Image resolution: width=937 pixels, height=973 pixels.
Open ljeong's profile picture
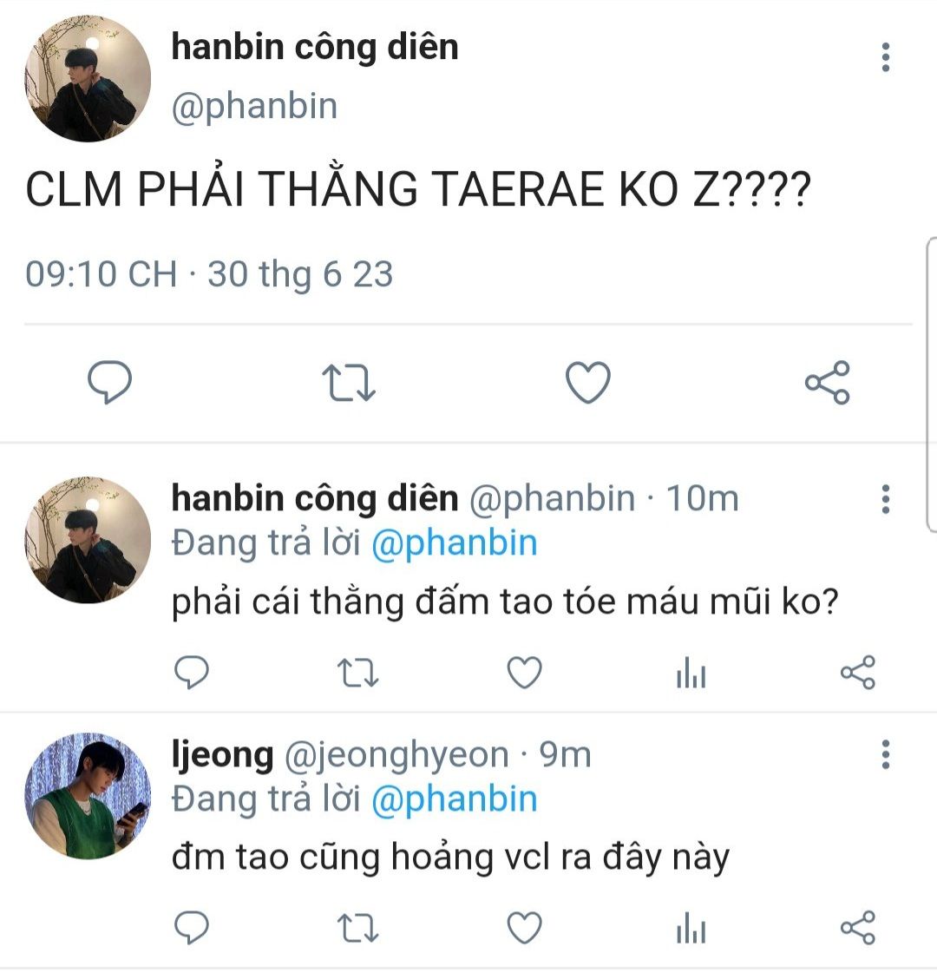[88, 796]
